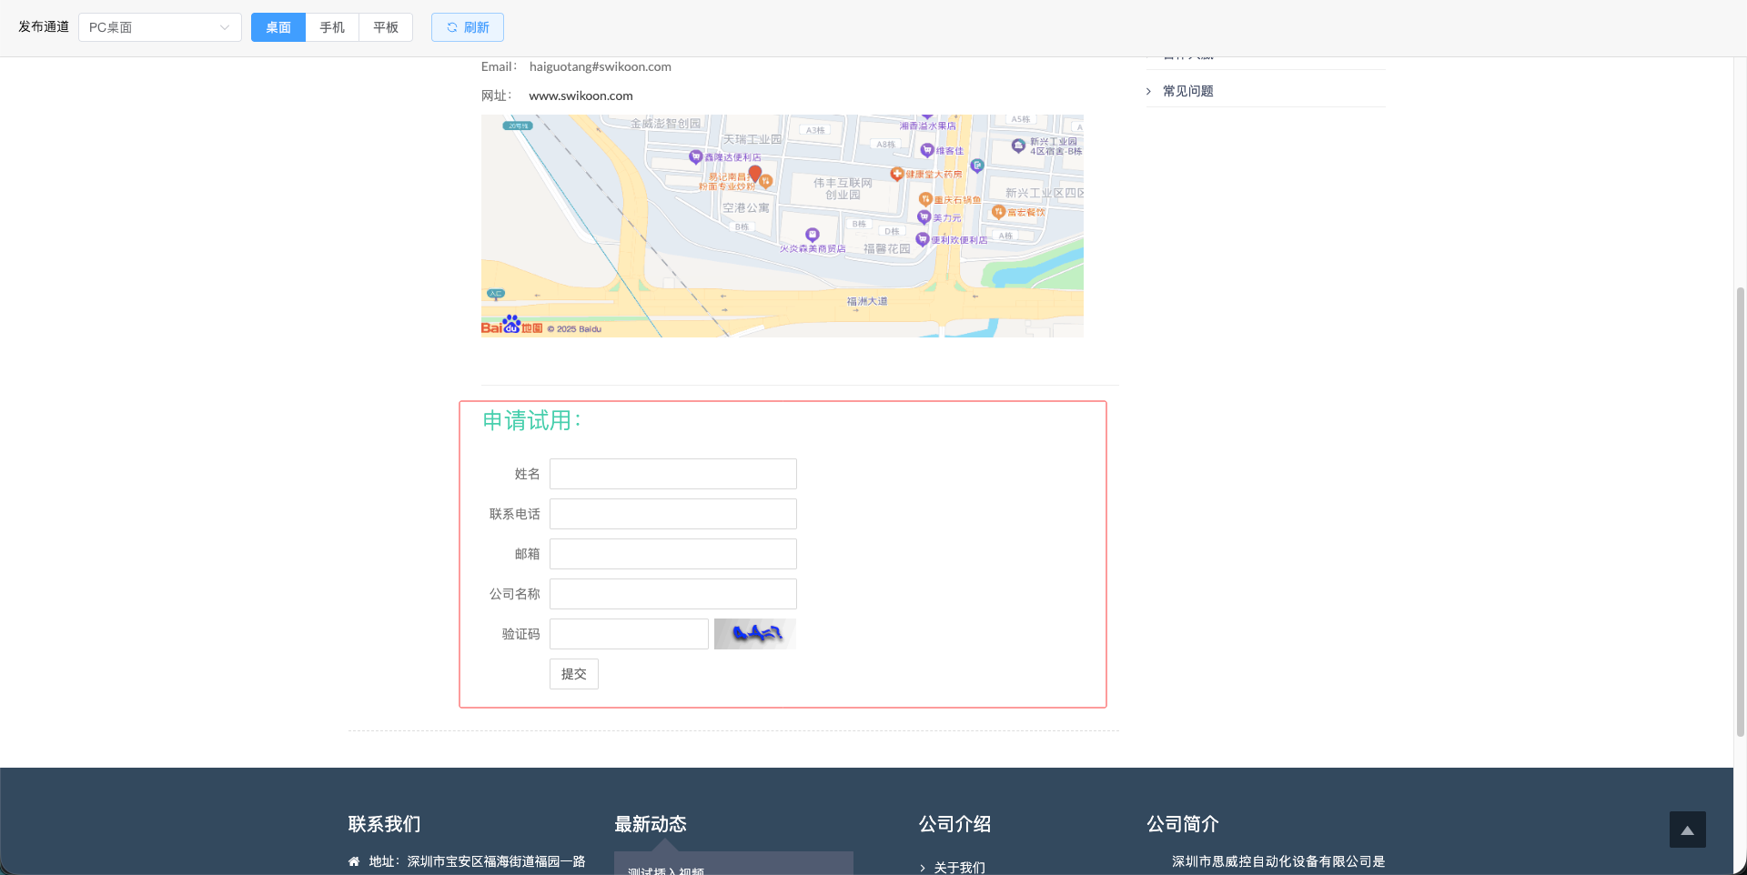Switch to the 桌面 preview tab
Viewport: 1747px width, 875px height.
click(x=278, y=27)
